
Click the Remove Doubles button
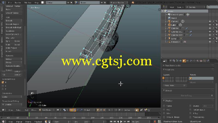click(x=13, y=66)
